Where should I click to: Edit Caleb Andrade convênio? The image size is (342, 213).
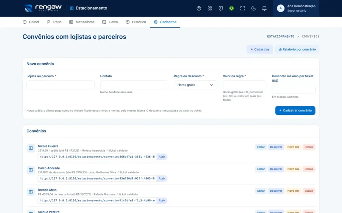pos(261,169)
